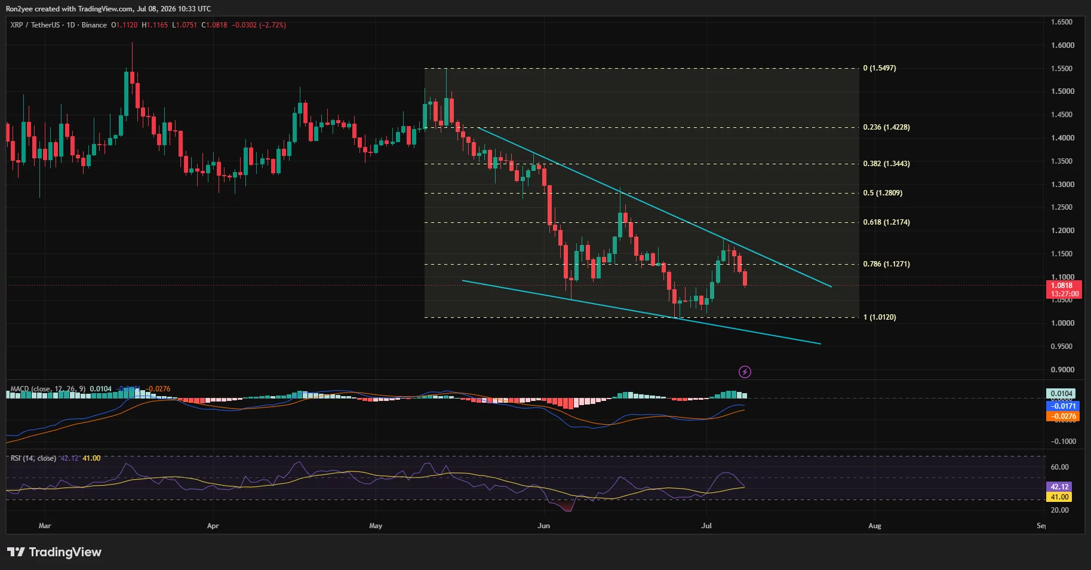Click the orange signal value tag −0.0276
The width and height of the screenshot is (1091, 570).
[1063, 416]
